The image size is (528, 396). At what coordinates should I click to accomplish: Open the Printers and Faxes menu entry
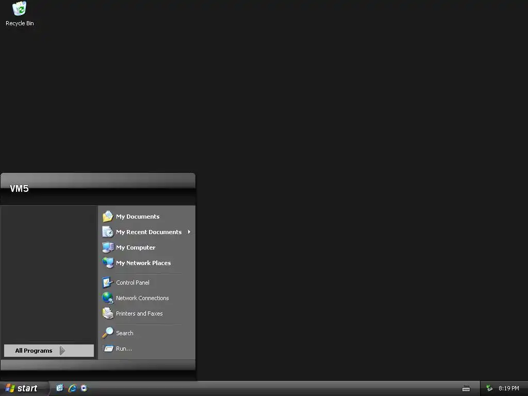pyautogui.click(x=147, y=313)
